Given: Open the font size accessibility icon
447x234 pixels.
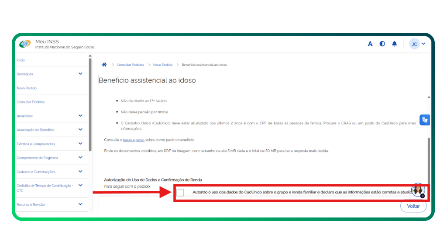Looking at the screenshot, I should (370, 44).
